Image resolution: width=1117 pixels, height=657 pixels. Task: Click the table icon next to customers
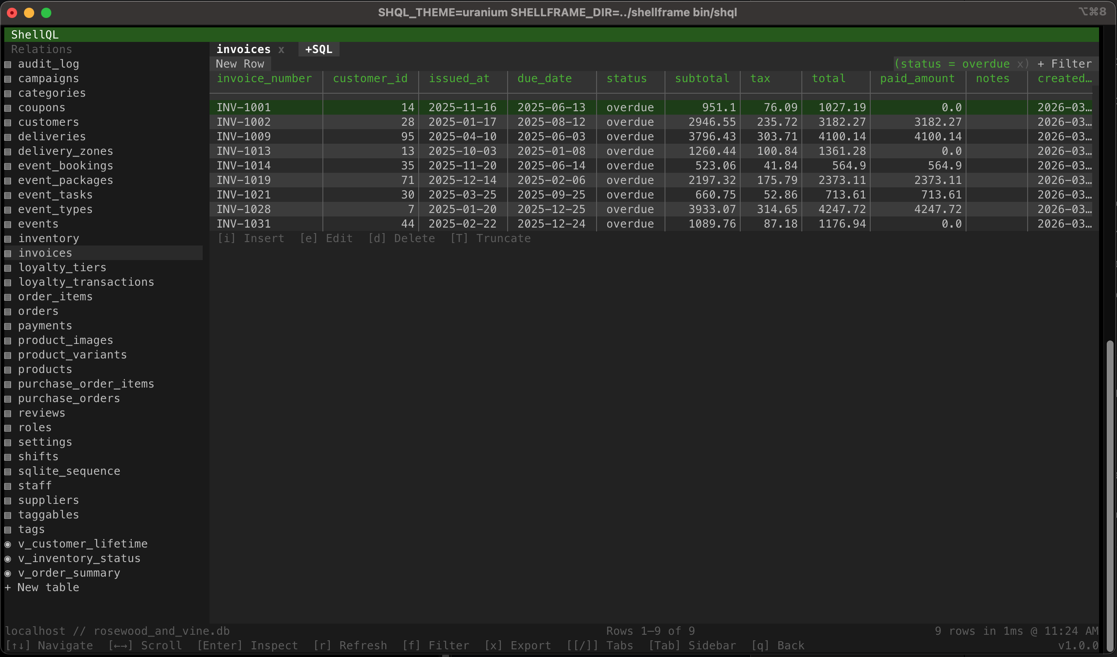click(8, 122)
